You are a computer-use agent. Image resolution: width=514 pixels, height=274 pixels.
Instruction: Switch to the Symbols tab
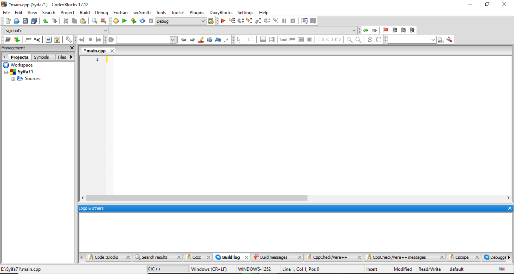click(x=41, y=57)
